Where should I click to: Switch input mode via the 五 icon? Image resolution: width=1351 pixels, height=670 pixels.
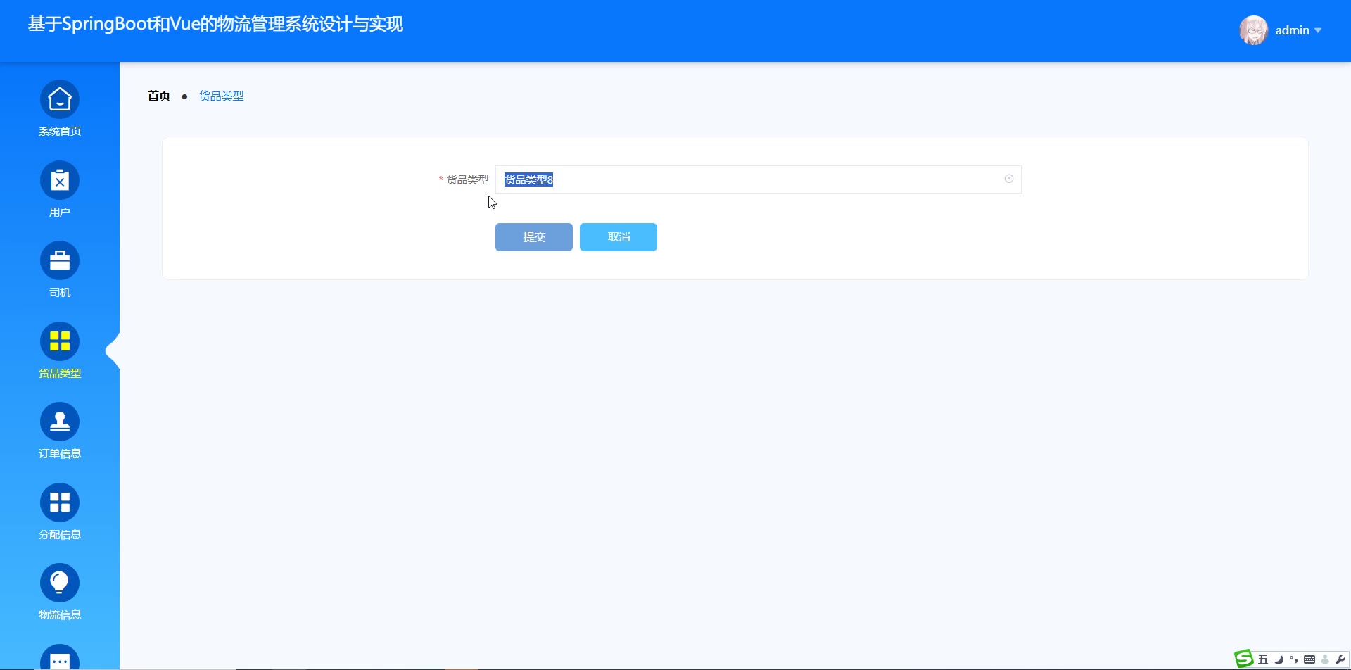[1263, 659]
